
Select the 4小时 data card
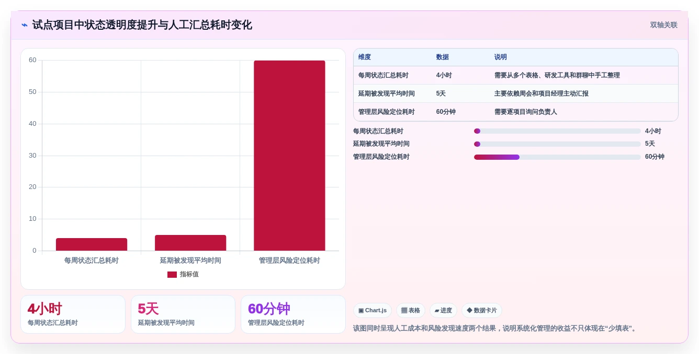(x=73, y=314)
